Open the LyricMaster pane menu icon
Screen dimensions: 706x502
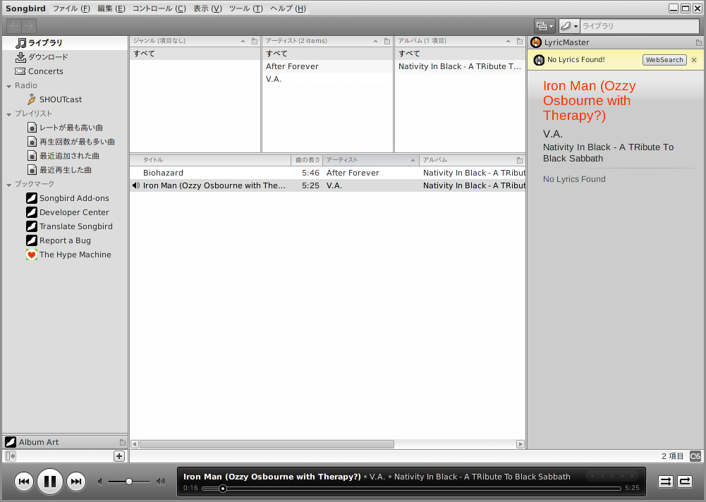point(698,43)
